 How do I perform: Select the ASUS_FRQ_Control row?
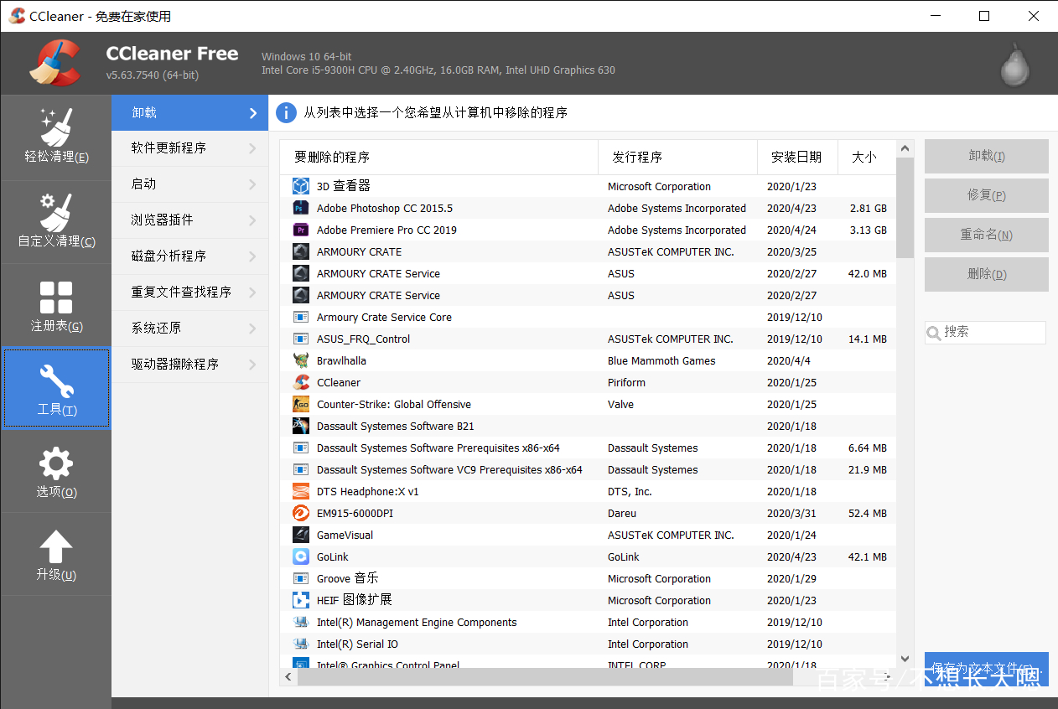tap(588, 339)
